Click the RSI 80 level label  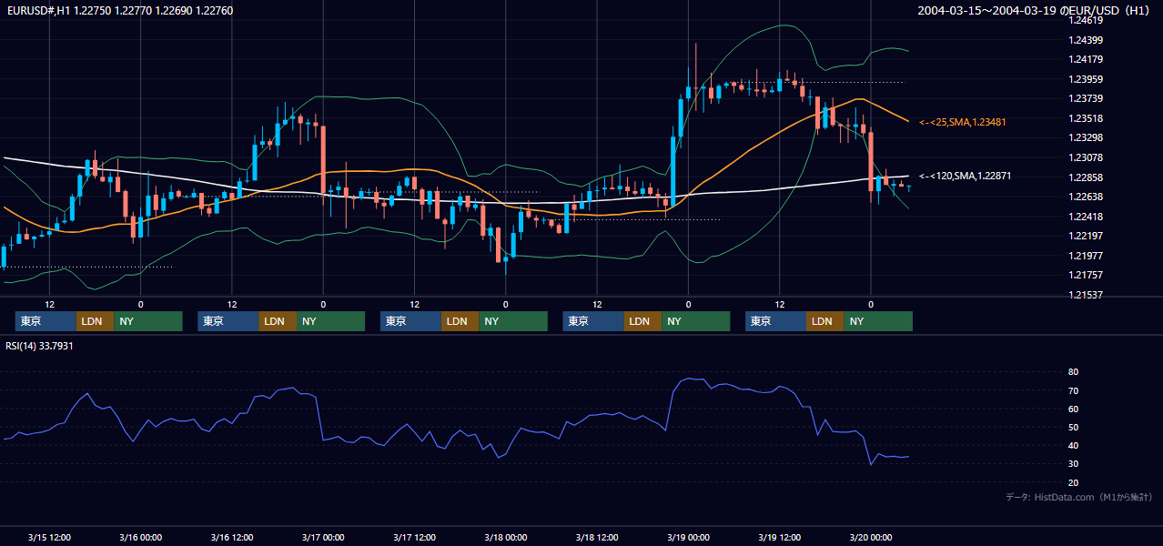[1073, 372]
